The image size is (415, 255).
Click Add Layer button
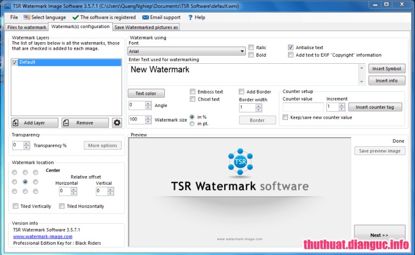point(35,123)
